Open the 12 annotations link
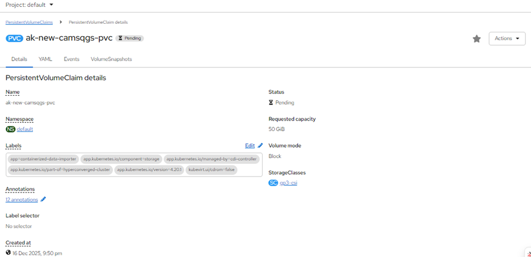Image resolution: width=531 pixels, height=257 pixels. click(x=22, y=200)
